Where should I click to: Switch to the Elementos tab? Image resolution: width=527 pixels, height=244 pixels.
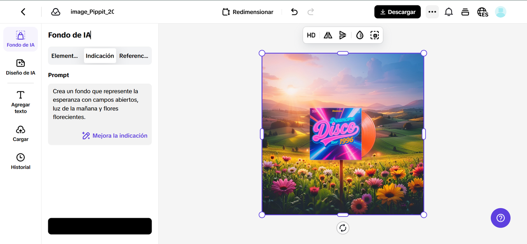tap(65, 56)
